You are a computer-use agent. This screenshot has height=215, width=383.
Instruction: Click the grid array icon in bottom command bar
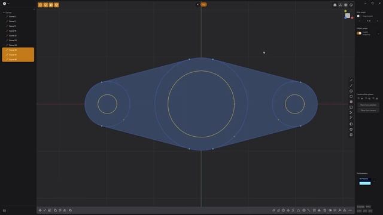click(x=314, y=210)
